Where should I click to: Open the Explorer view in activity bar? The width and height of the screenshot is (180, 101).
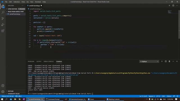click(x=3, y=6)
